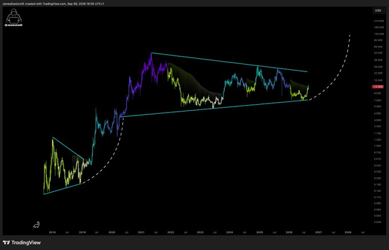Screen dimensions: 389x250
Task: Select the 2019 label on the time axis
Action: click(x=82, y=232)
